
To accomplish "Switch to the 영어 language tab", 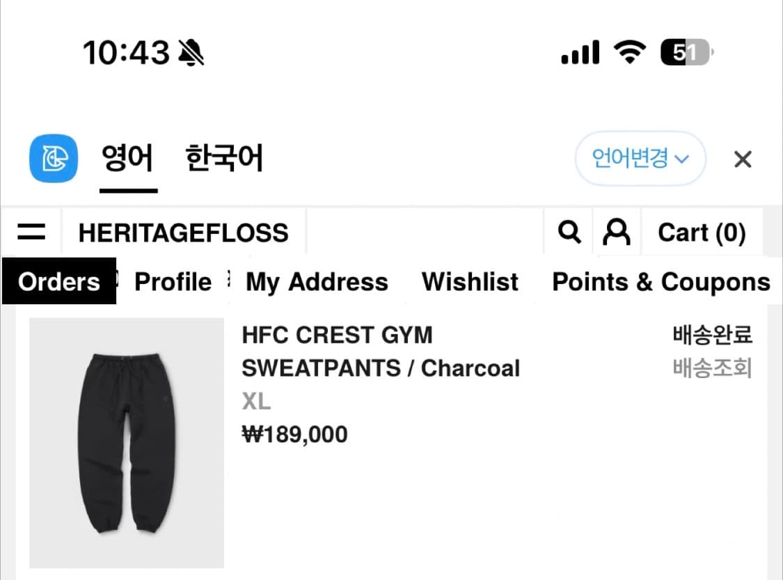I will point(127,159).
